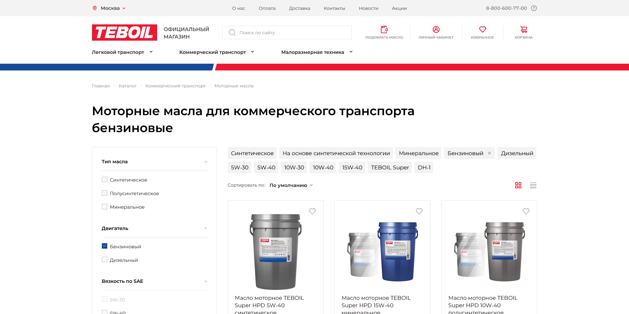Open 'По умолчанию' sort dropdown
This screenshot has width=629, height=314.
coord(291,185)
